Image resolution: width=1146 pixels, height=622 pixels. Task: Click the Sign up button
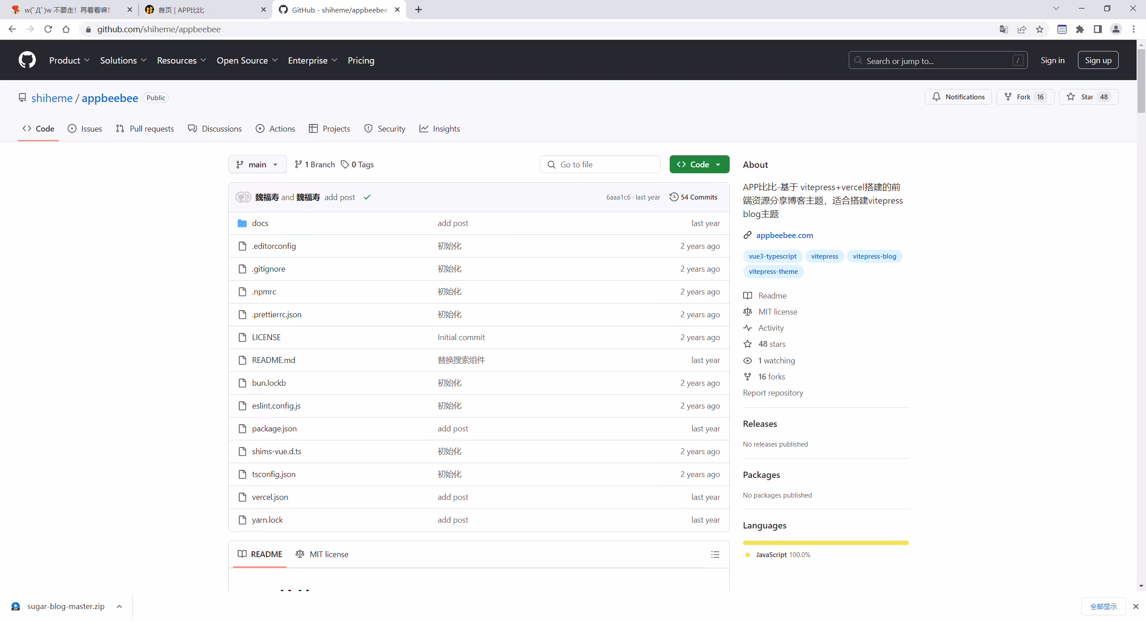(x=1098, y=60)
